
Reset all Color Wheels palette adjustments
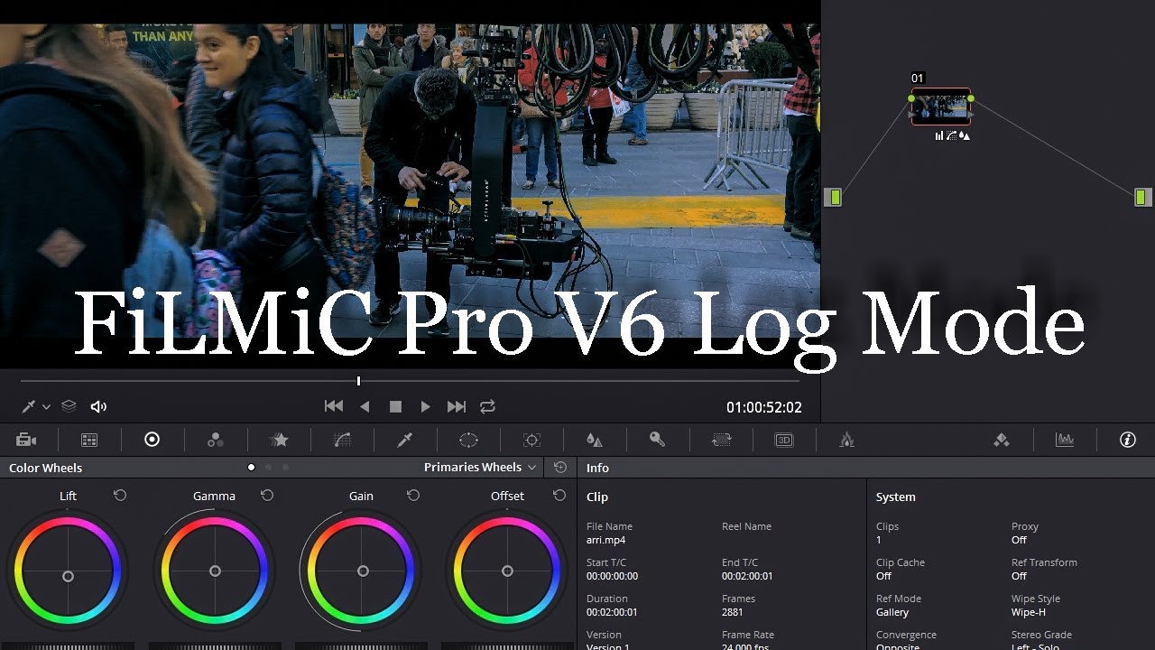point(560,468)
